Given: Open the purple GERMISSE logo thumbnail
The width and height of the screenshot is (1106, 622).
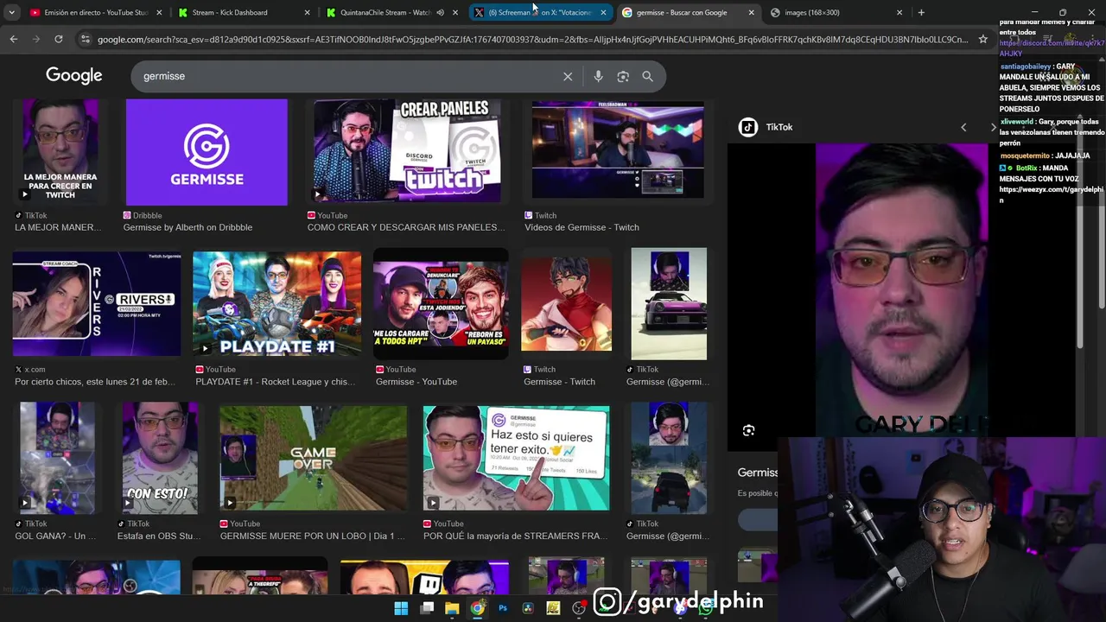Looking at the screenshot, I should (207, 152).
